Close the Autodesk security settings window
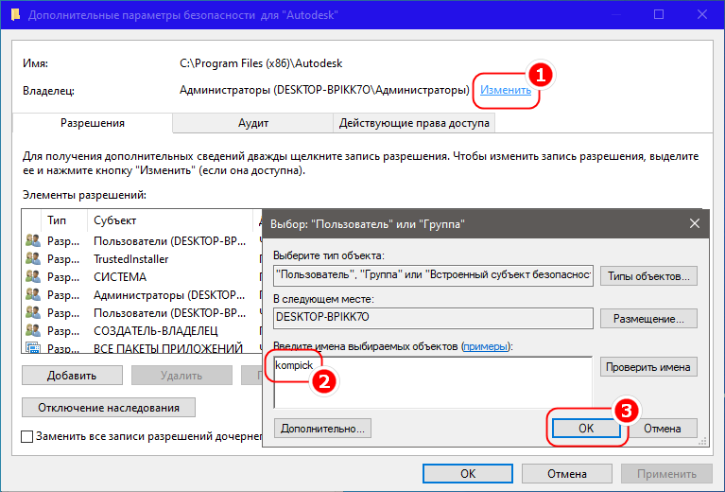725x492 pixels. (702, 15)
